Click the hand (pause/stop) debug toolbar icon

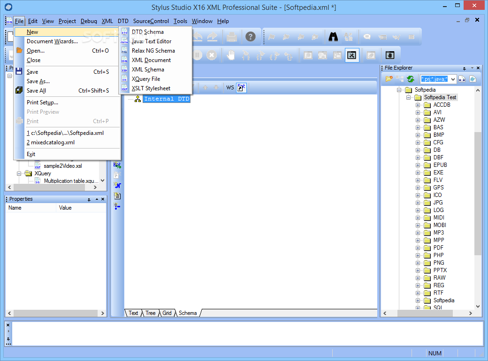coord(230,55)
